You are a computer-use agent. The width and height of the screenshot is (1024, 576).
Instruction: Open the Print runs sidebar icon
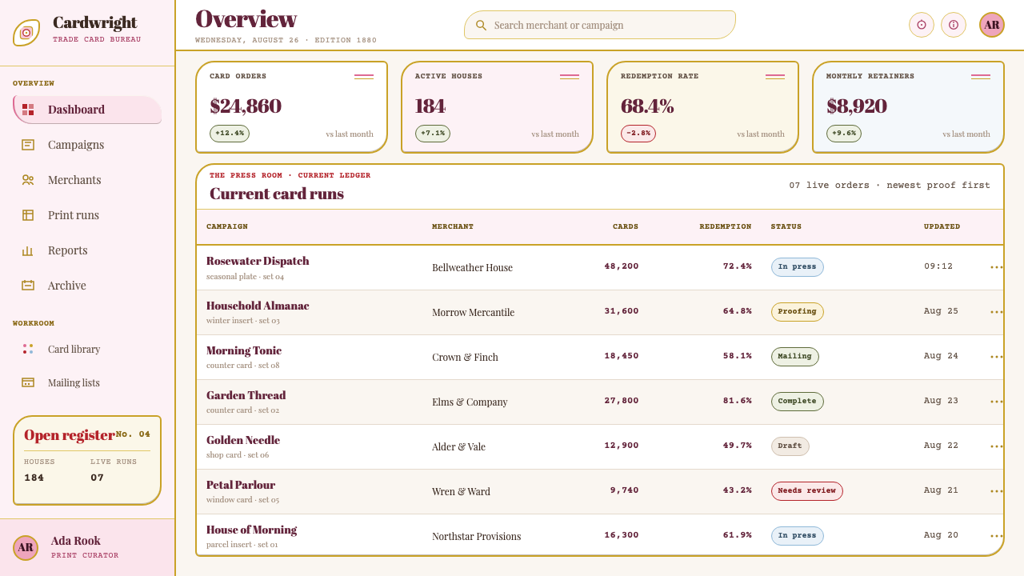pos(28,215)
